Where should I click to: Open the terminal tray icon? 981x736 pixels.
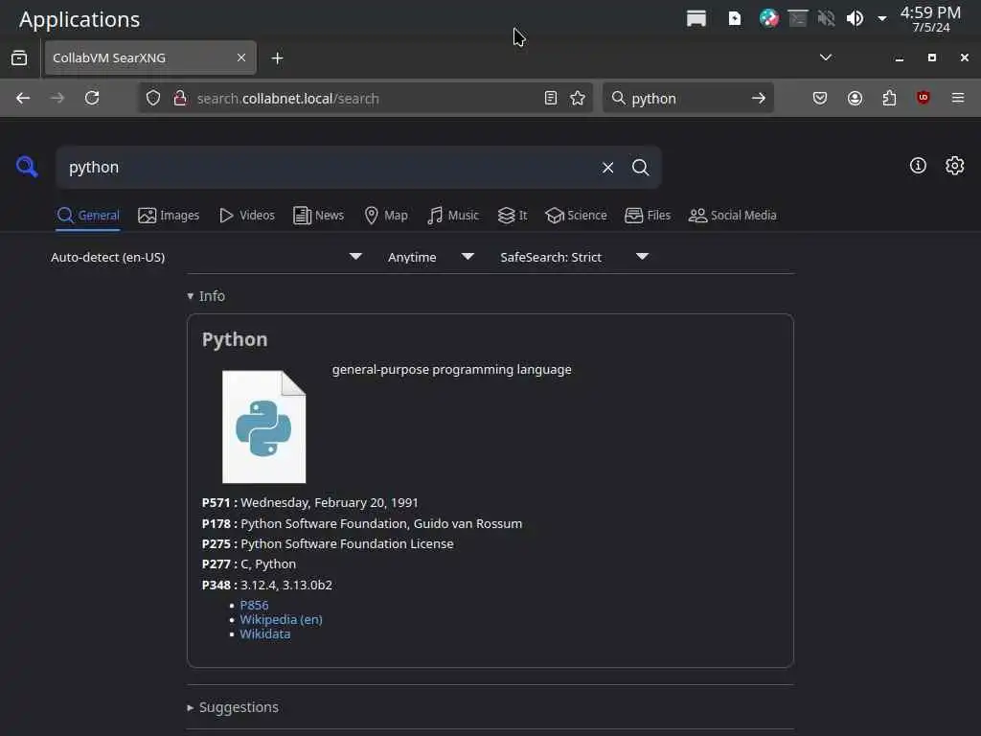(798, 19)
